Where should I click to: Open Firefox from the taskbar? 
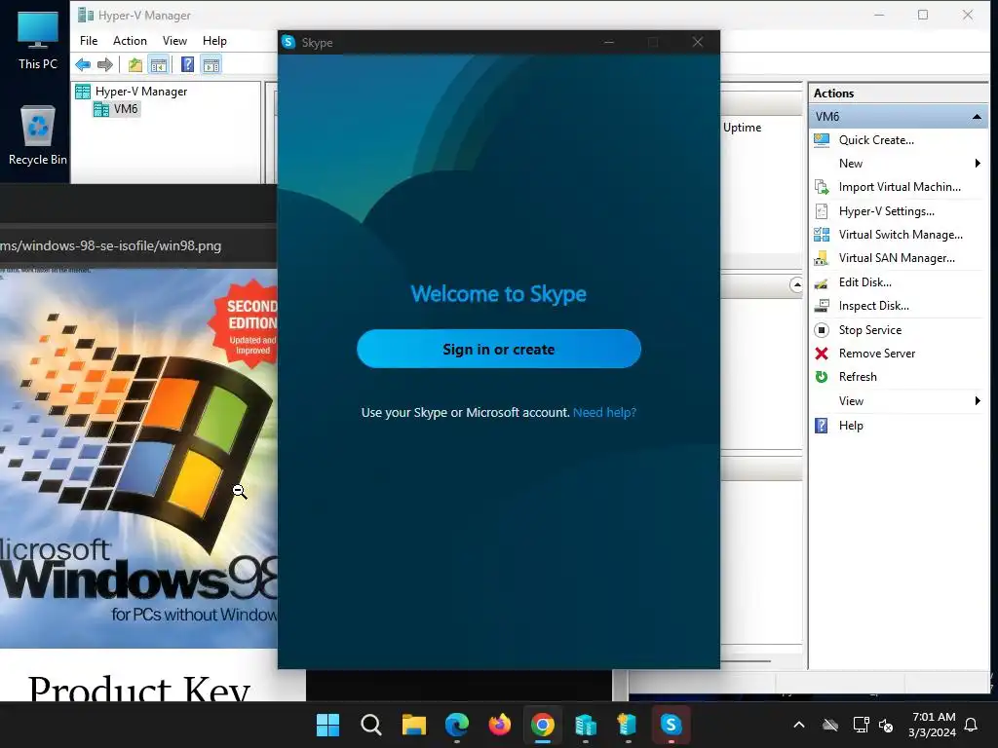click(500, 725)
